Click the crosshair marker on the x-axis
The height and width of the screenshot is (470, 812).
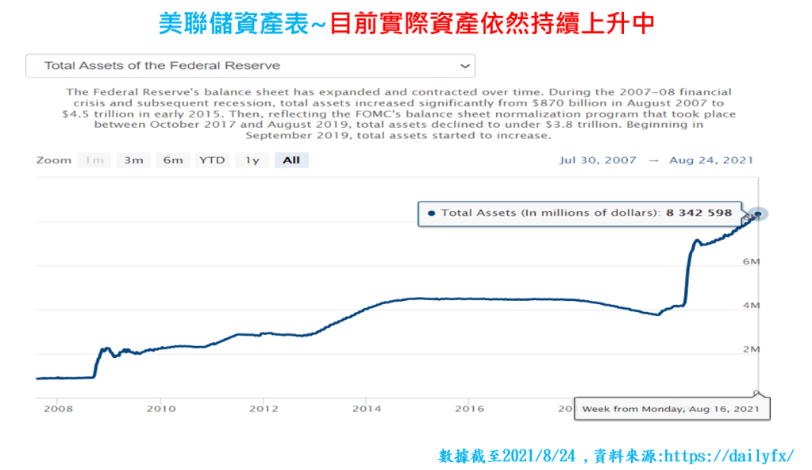click(x=757, y=393)
